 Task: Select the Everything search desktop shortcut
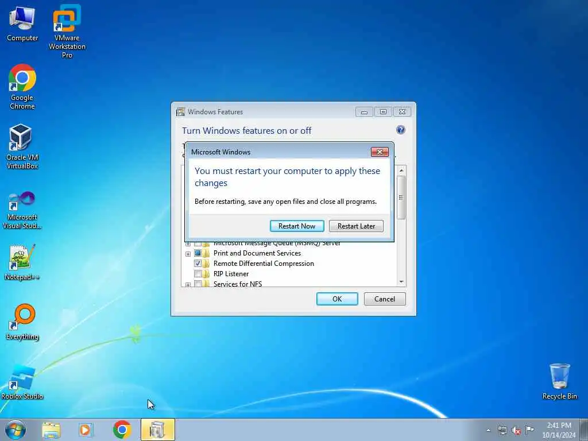point(22,322)
